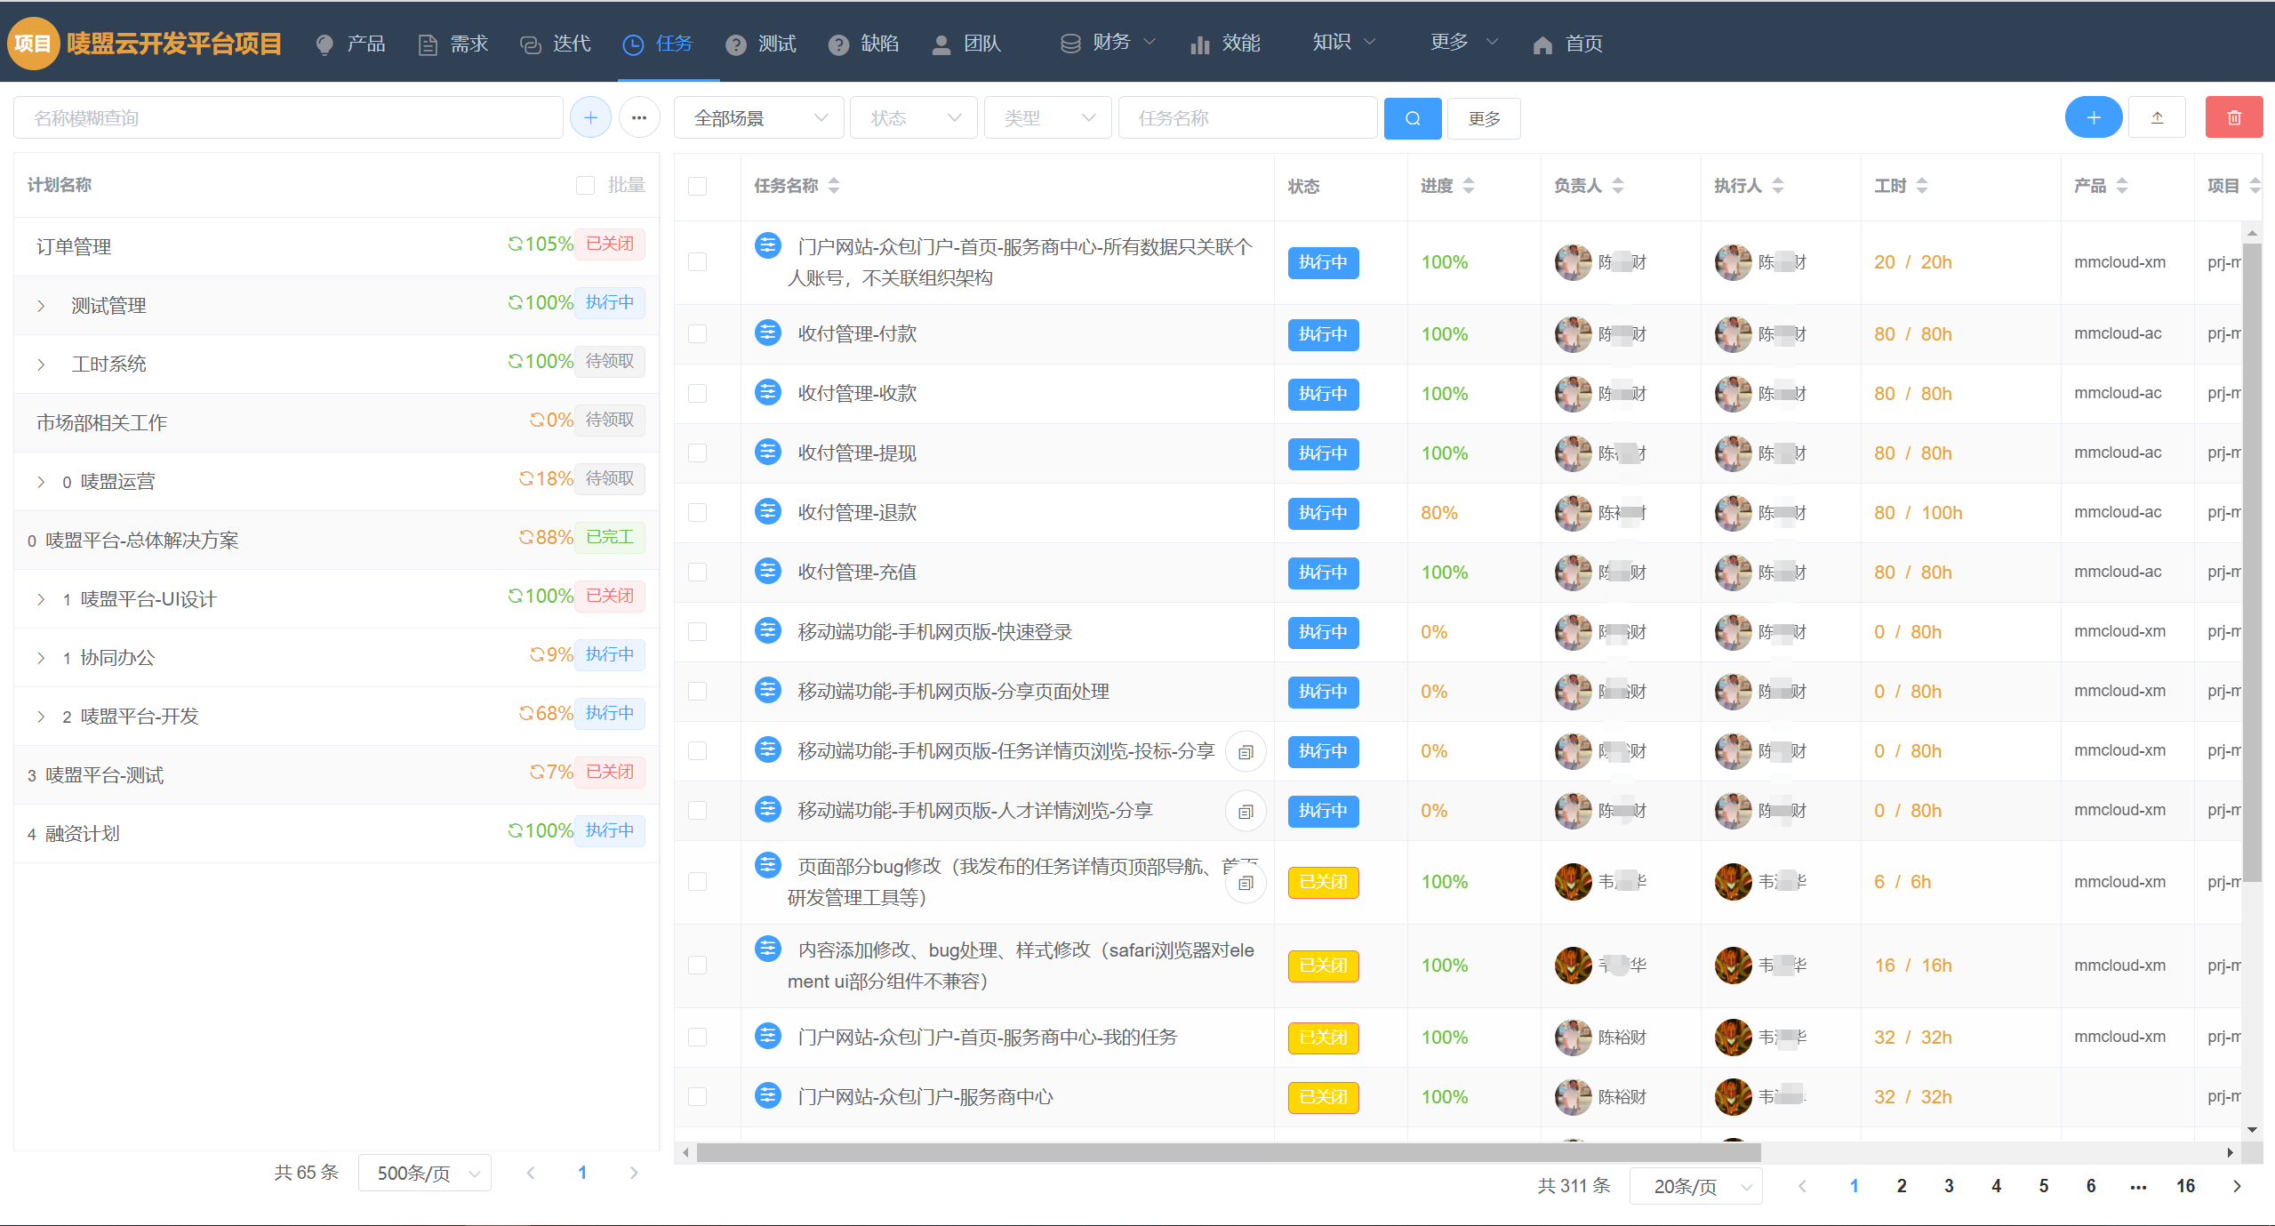Open the plan panel ellipsis menu
This screenshot has width=2275, height=1226.
point(638,117)
